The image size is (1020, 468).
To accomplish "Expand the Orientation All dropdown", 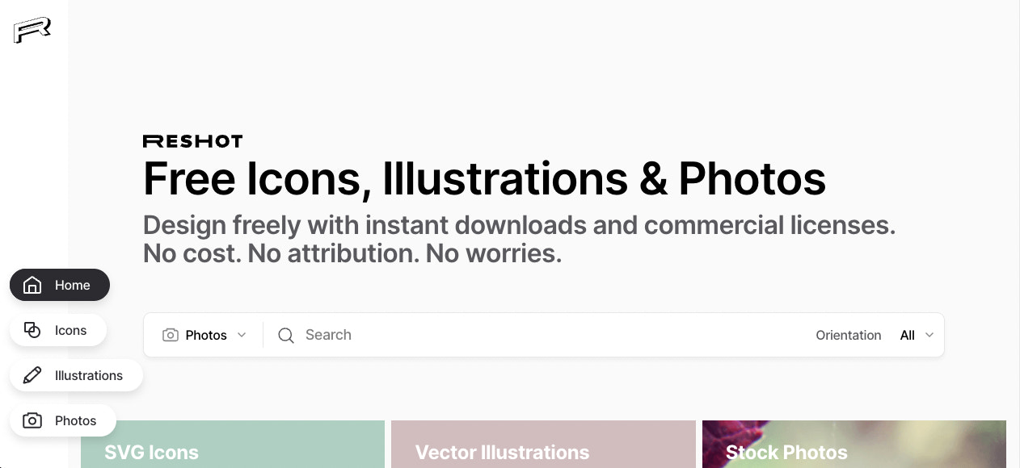I will (916, 335).
